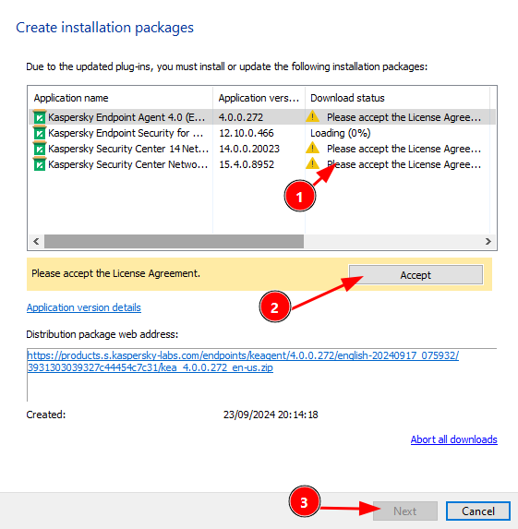The image size is (518, 529).
Task: Click the left arrow of the horizontal scrollbar
Action: point(36,241)
